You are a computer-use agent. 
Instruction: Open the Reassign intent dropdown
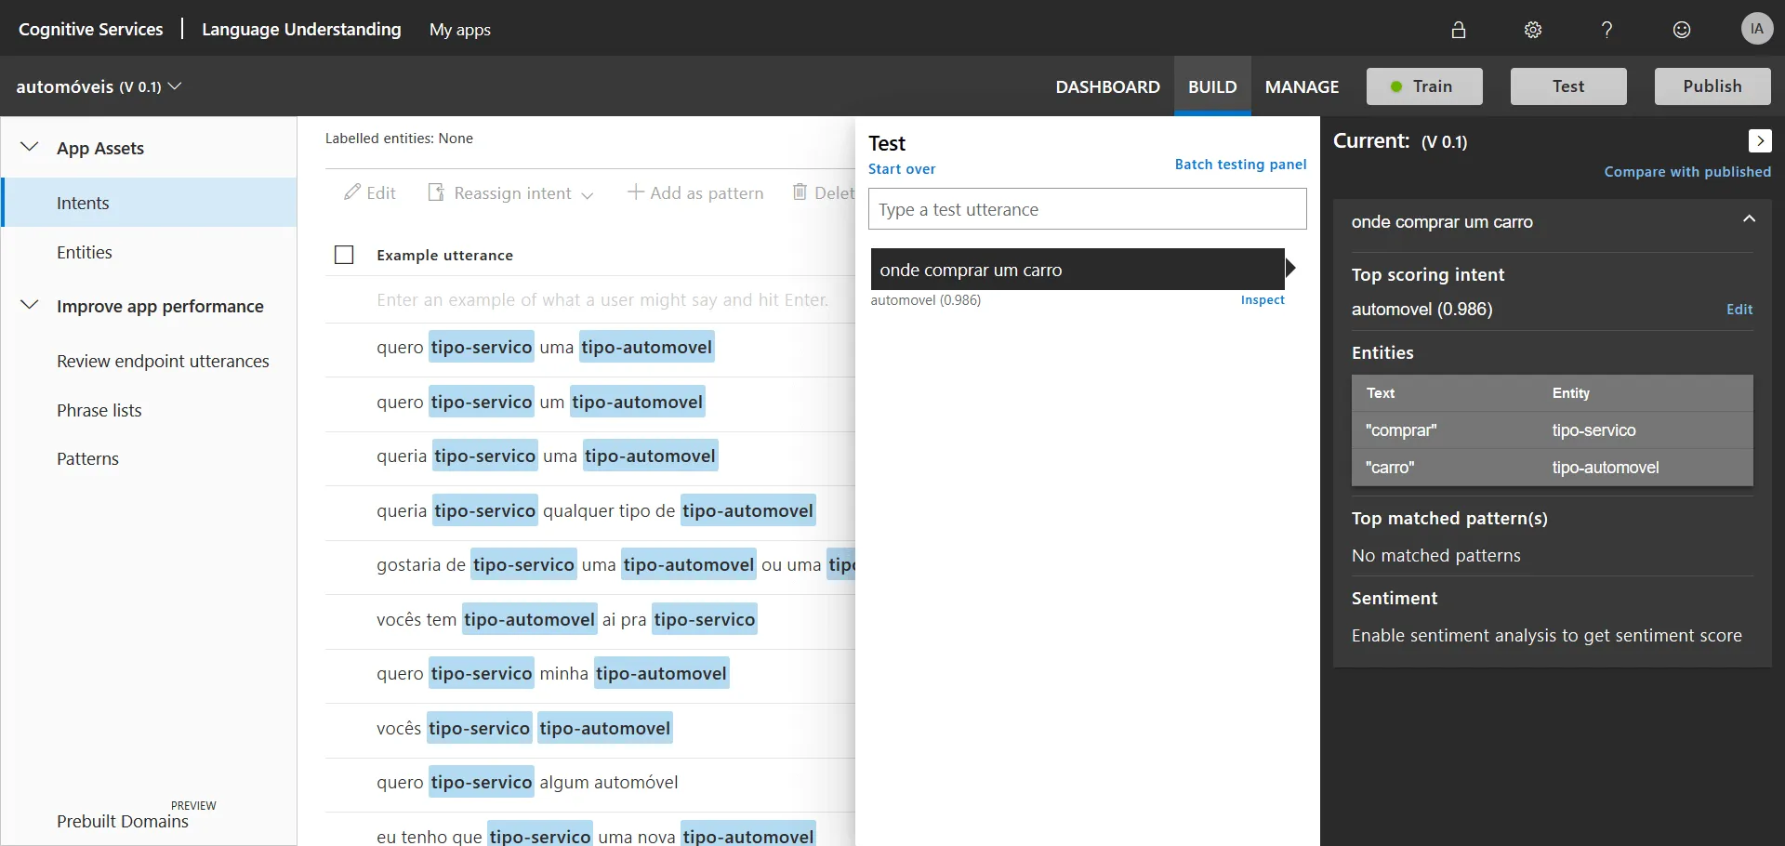click(510, 192)
